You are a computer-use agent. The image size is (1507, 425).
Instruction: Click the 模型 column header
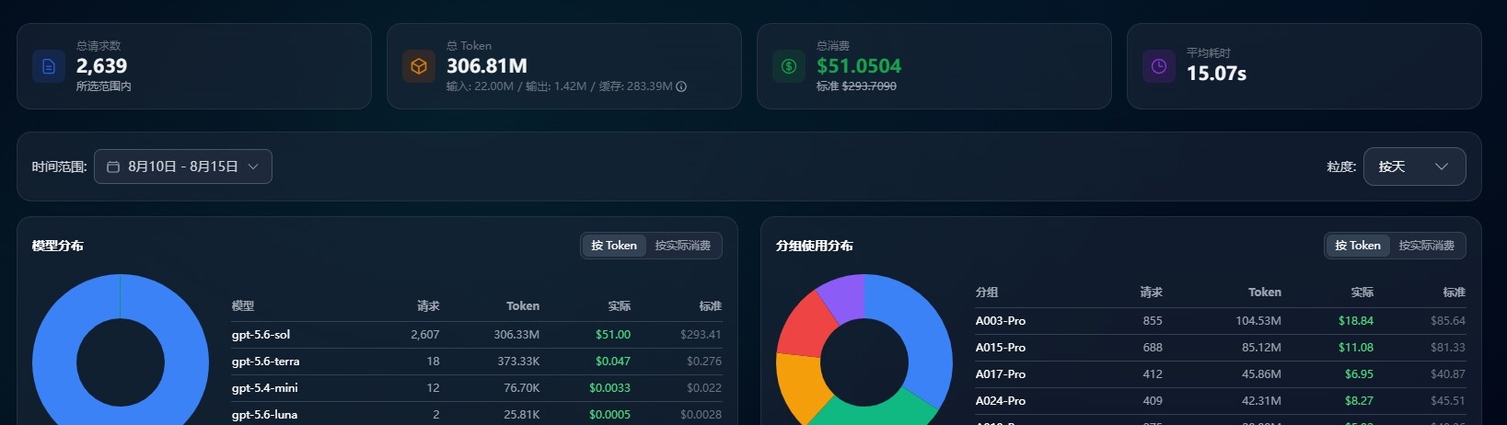pyautogui.click(x=243, y=306)
